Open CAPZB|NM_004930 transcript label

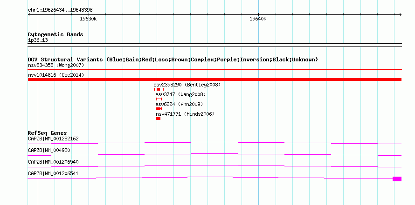pos(49,150)
